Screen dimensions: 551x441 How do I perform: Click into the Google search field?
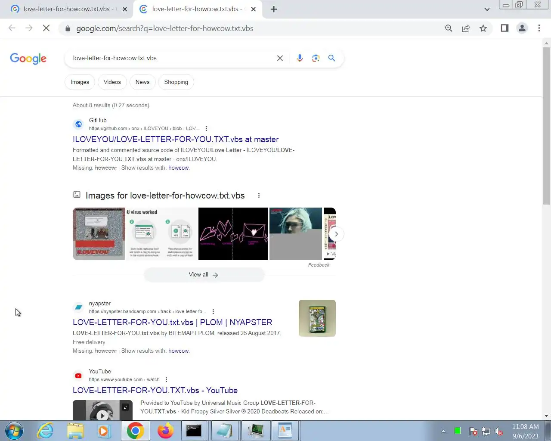(172, 58)
